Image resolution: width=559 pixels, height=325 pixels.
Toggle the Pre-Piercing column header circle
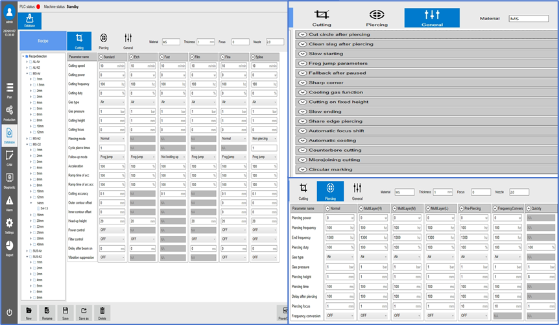[x=462, y=208]
